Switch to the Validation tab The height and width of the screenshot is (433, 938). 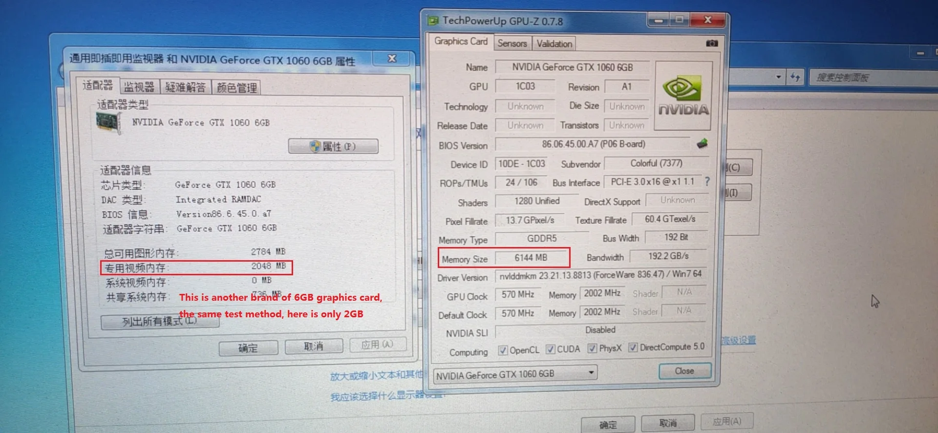(x=554, y=44)
